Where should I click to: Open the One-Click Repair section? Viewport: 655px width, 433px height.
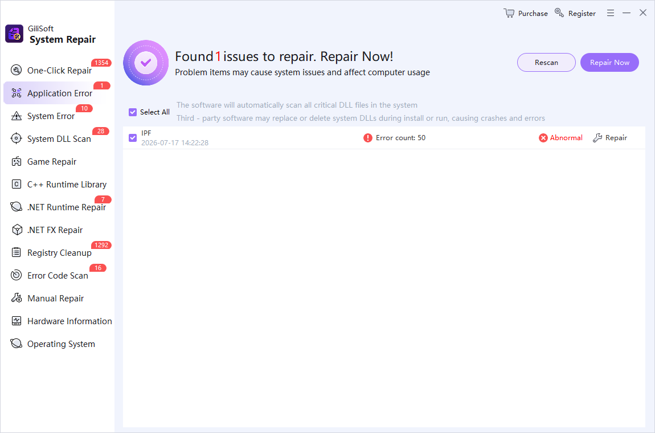tap(59, 70)
